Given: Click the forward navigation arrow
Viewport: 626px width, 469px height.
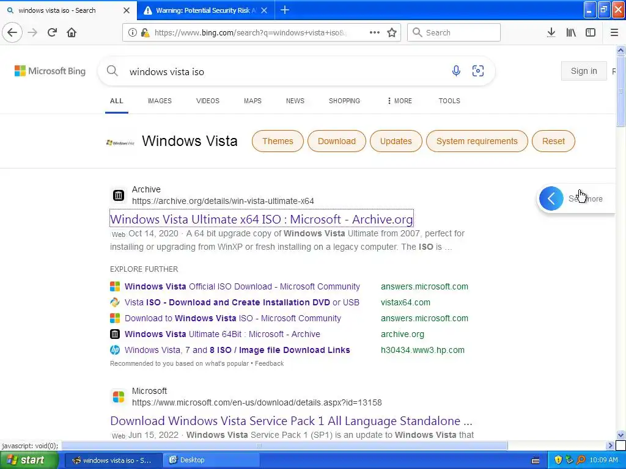Looking at the screenshot, I should coord(32,32).
